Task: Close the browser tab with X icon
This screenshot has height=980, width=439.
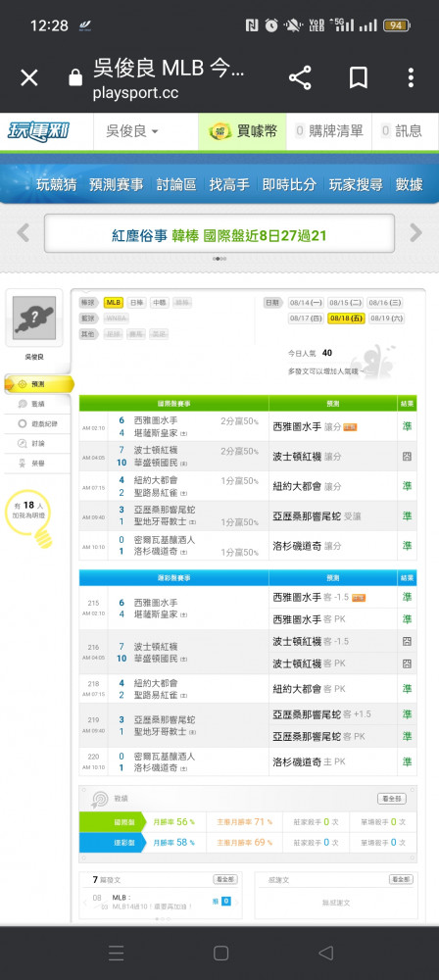Action: tap(29, 77)
